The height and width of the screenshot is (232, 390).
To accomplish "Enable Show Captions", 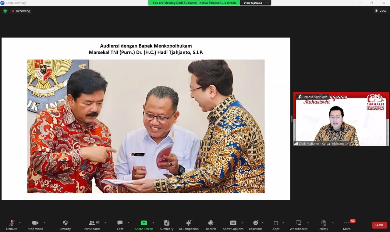I will tap(233, 225).
